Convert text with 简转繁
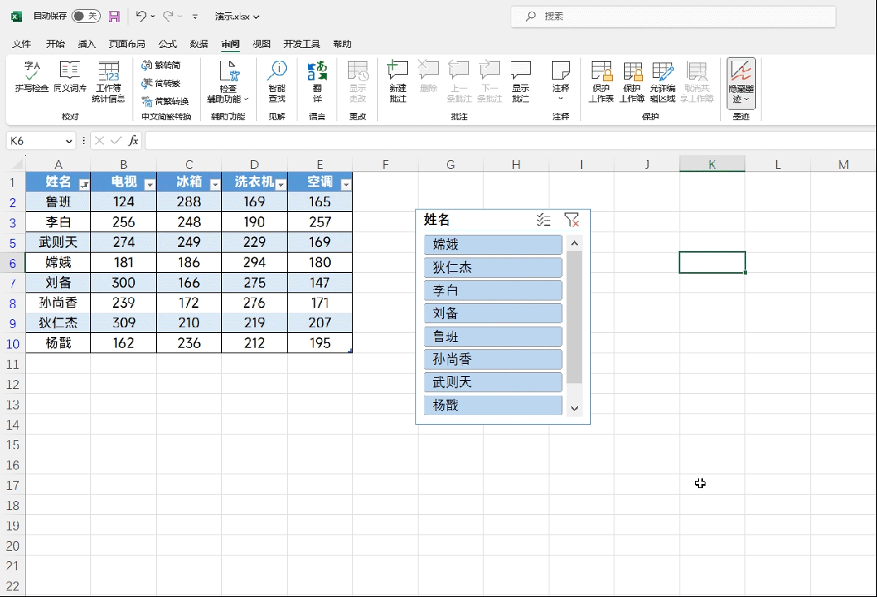 (161, 84)
